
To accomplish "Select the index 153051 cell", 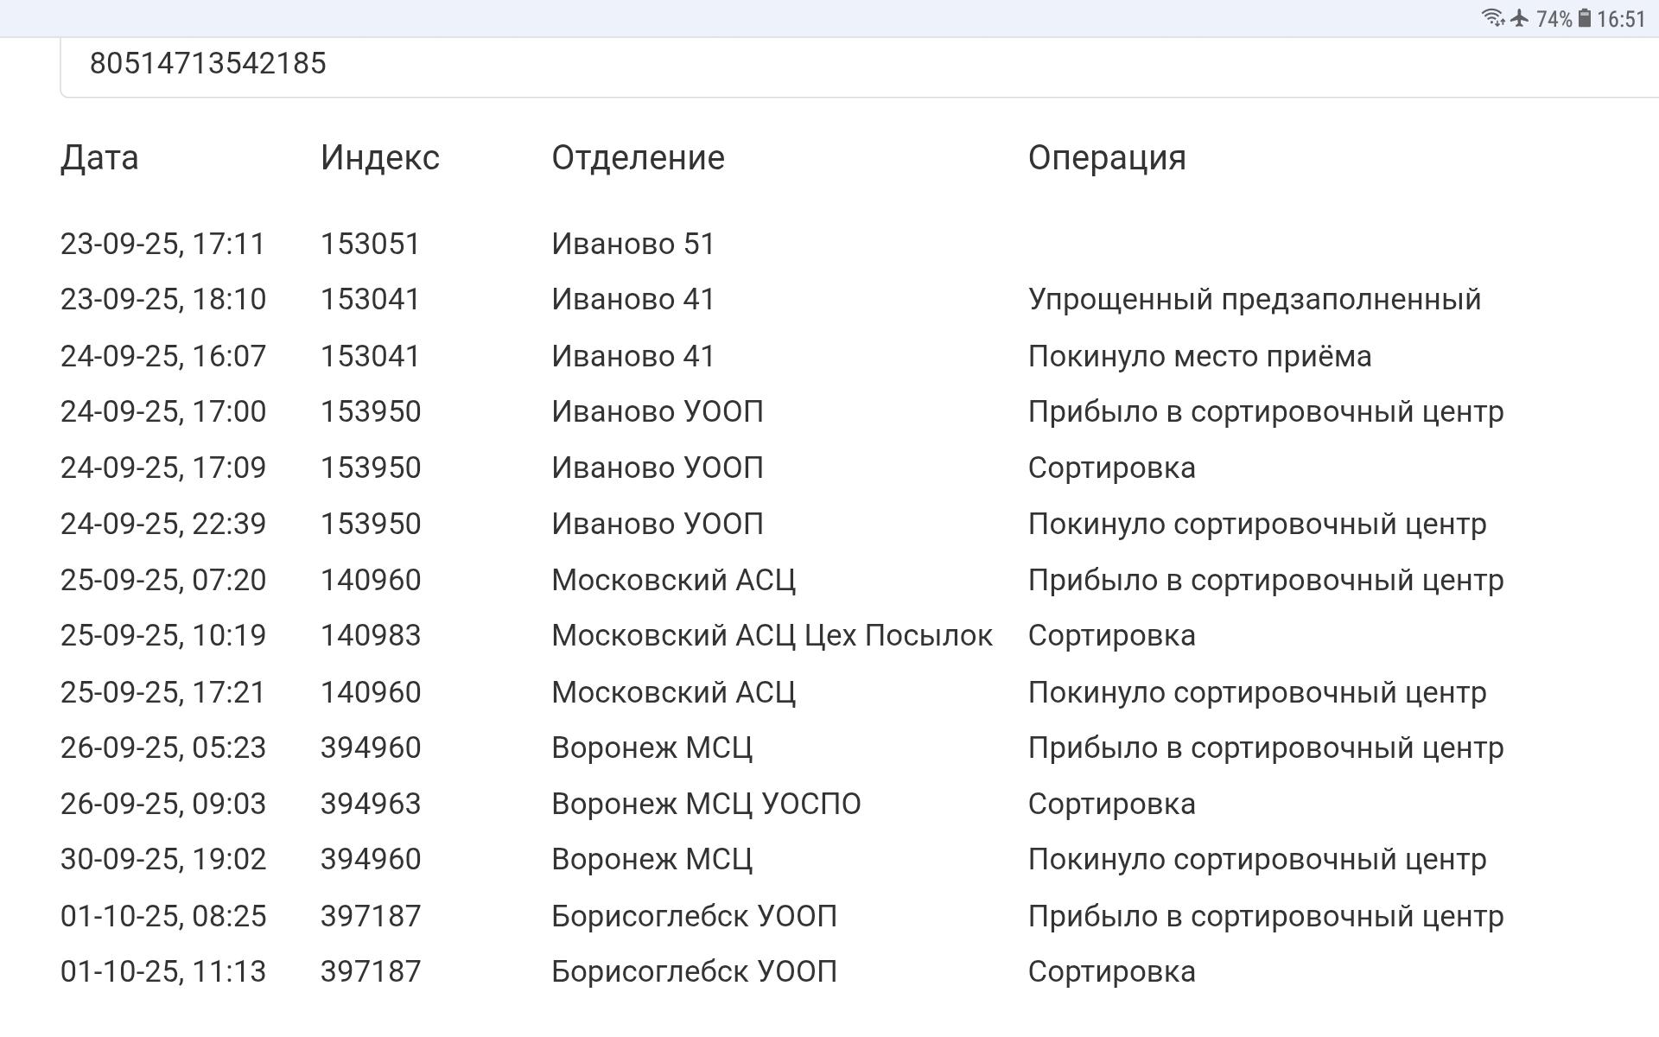I will (x=370, y=245).
